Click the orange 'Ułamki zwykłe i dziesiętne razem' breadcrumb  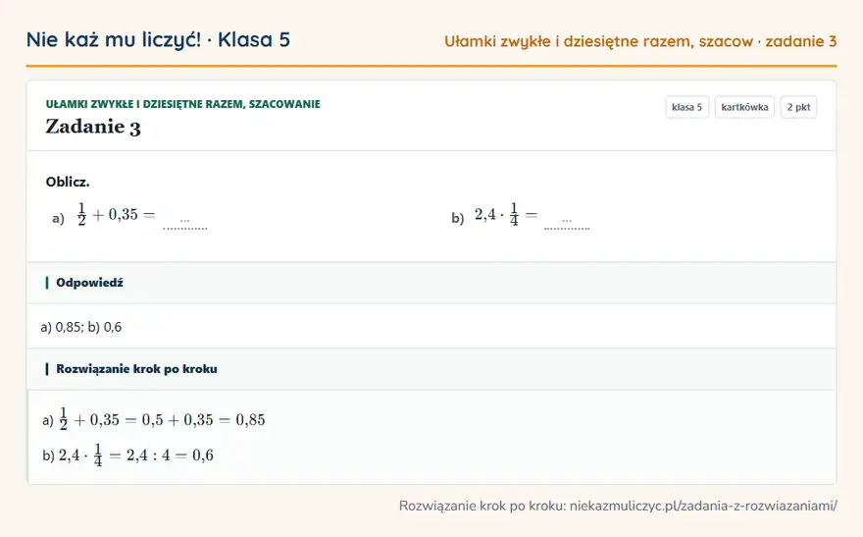[x=640, y=41]
